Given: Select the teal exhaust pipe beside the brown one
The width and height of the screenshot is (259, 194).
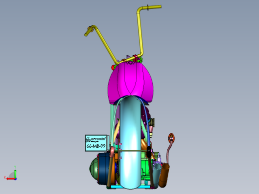Looking at the screenshot, I should (156, 176).
